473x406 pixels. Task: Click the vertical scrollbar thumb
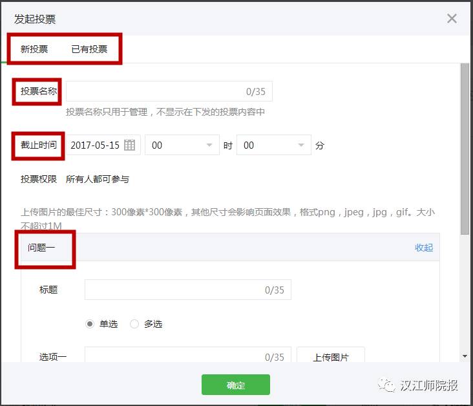[x=465, y=149]
